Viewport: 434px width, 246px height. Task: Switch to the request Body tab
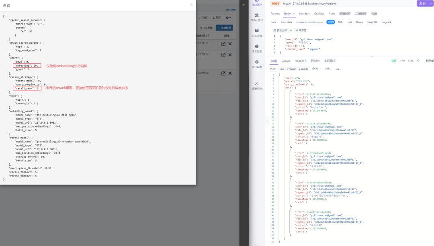[289, 14]
